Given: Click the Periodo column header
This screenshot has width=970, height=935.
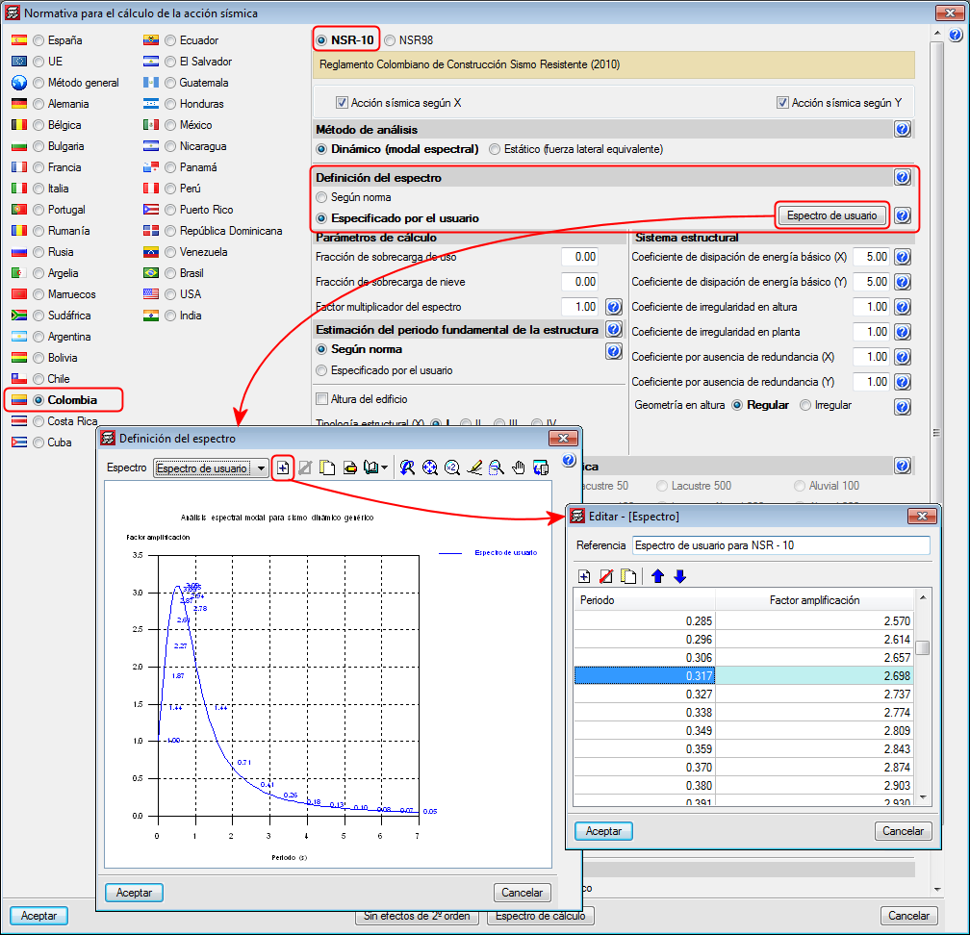Looking at the screenshot, I should pos(644,600).
